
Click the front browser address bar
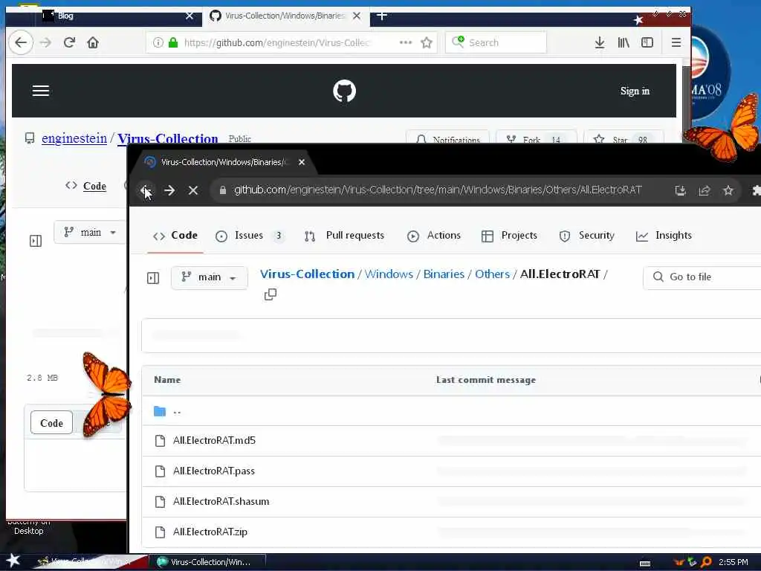(x=438, y=190)
